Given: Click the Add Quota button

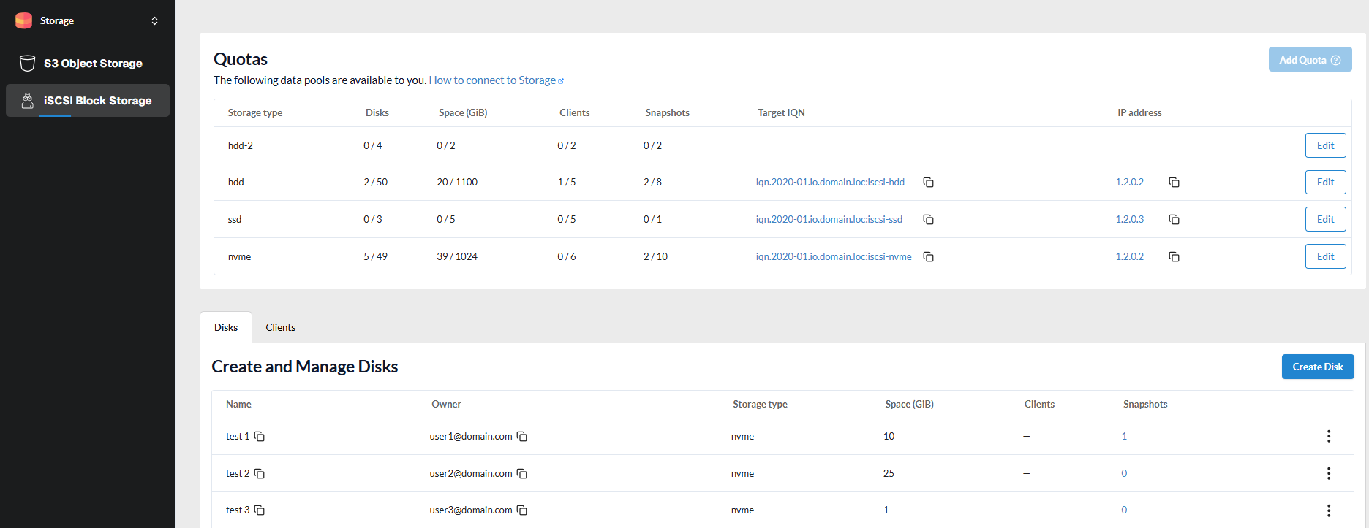Looking at the screenshot, I should (x=1309, y=60).
